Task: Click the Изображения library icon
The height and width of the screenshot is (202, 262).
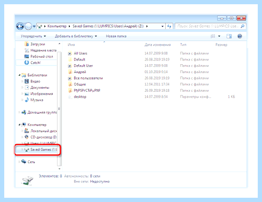Action: click(27, 94)
